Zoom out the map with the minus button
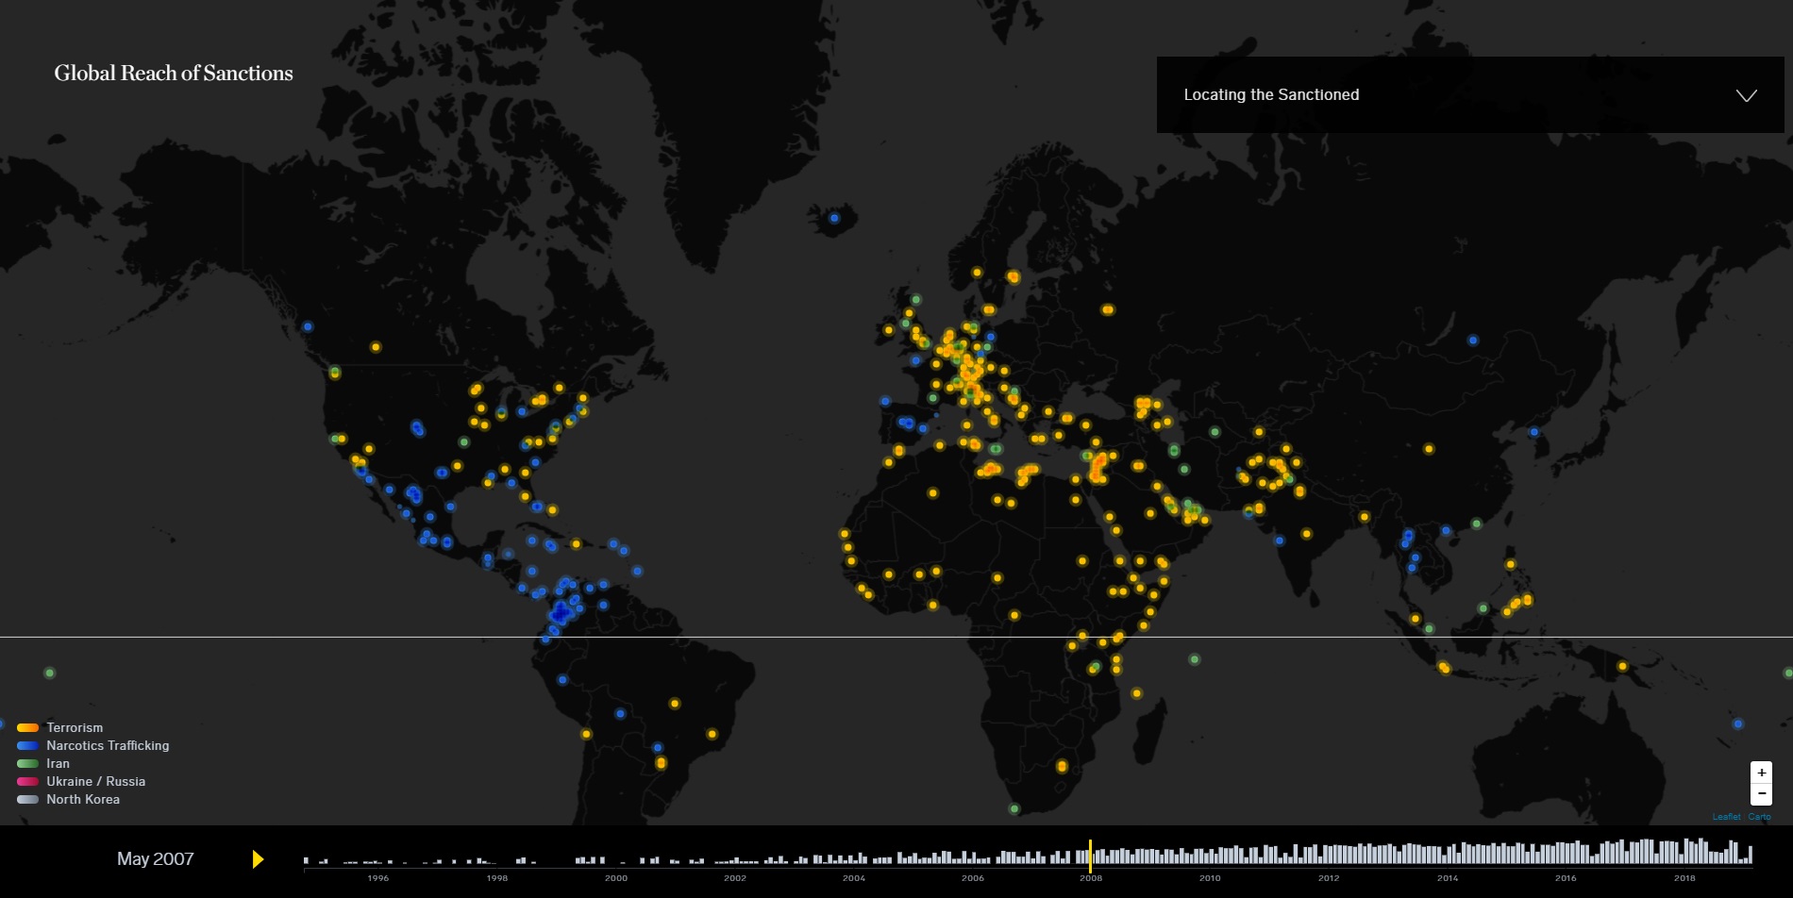 click(x=1761, y=793)
